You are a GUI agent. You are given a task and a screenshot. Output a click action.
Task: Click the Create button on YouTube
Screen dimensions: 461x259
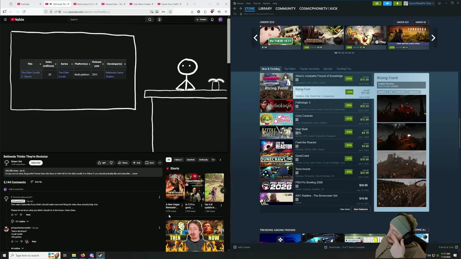201,19
